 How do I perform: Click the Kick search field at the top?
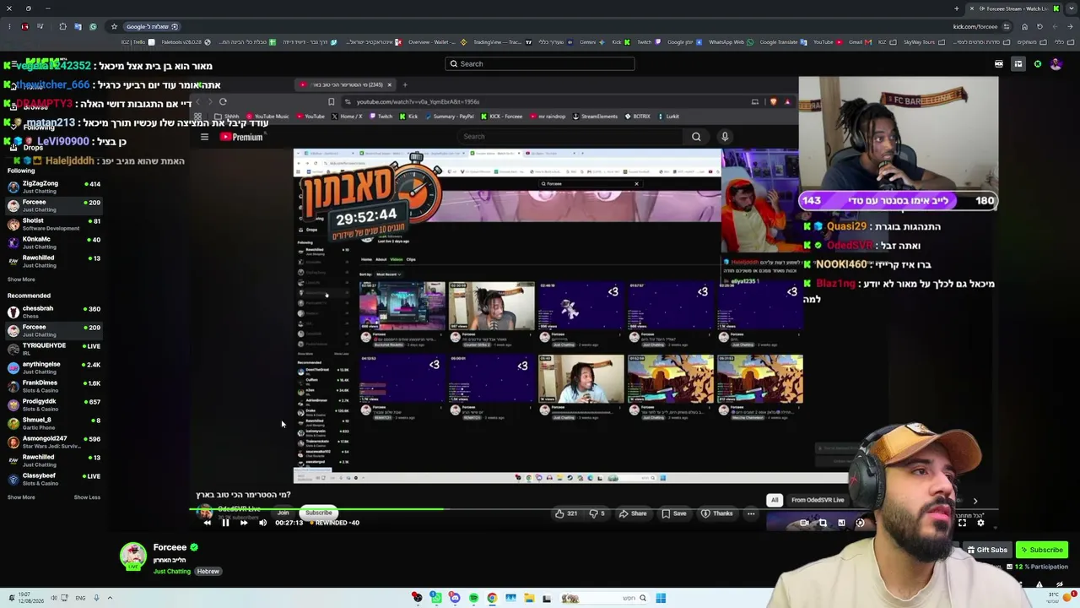coord(540,63)
